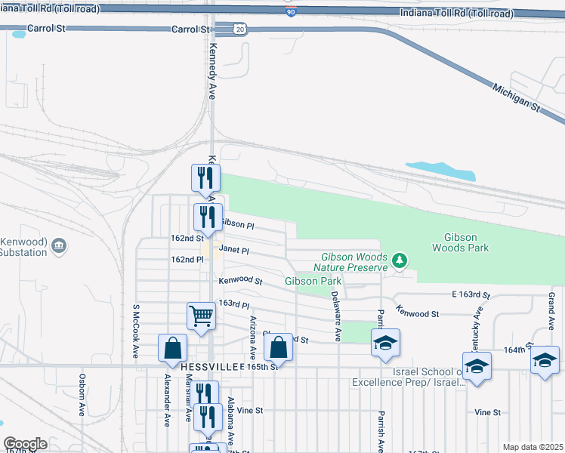Click the Gibson Woods Nature Preserve label
This screenshot has width=565, height=453.
coord(350,262)
